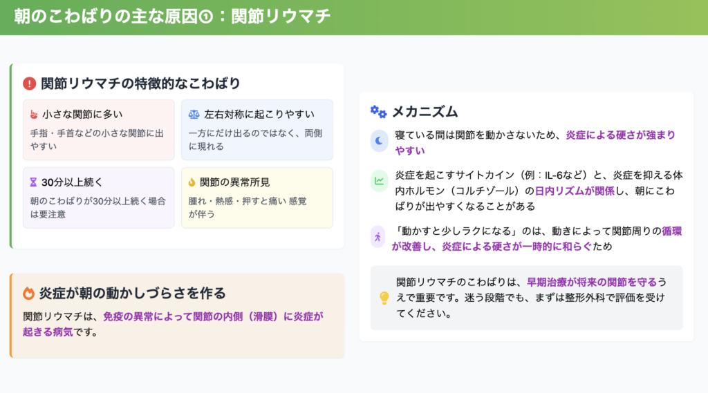Click the hourglass icon next to 30分以上続く

[34, 182]
